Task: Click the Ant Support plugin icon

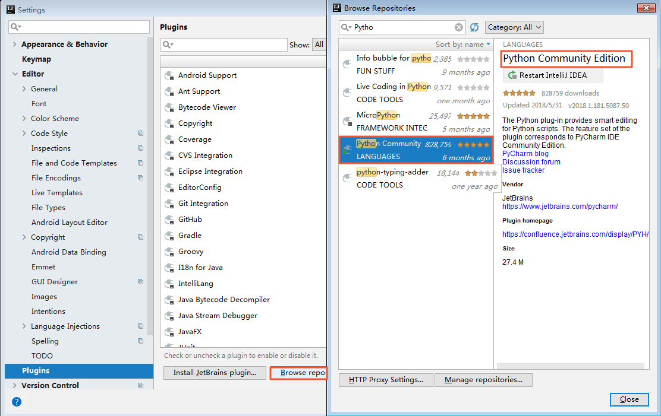Action: pyautogui.click(x=169, y=91)
